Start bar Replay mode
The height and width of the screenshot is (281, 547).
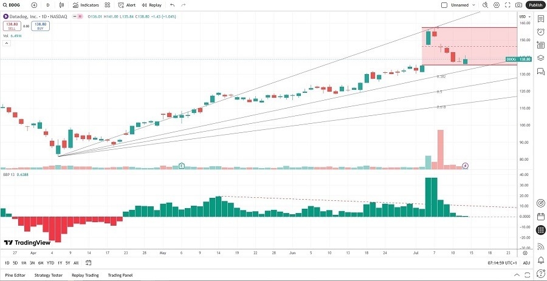pos(152,5)
